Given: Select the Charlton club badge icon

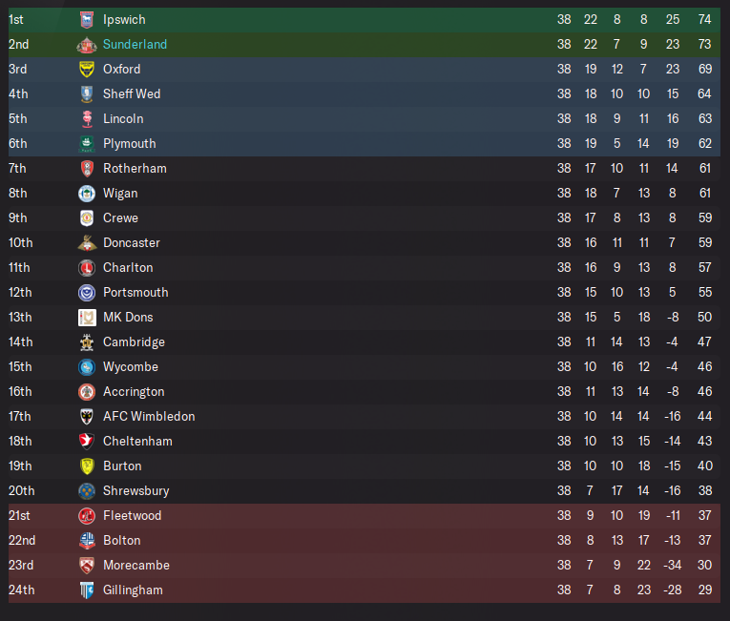Looking at the screenshot, I should click(87, 267).
